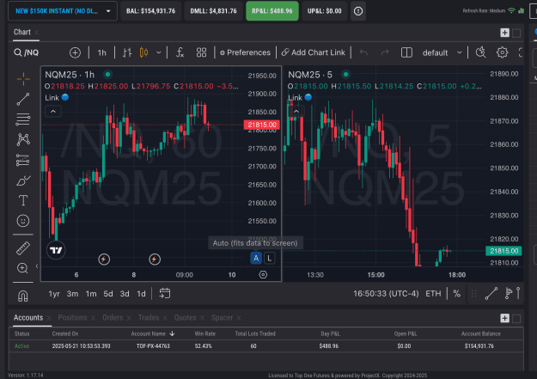Open the quick search icon
The width and height of the screenshot is (537, 379).
coord(480,52)
